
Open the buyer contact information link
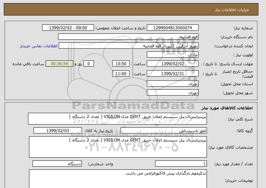[x=39, y=46]
